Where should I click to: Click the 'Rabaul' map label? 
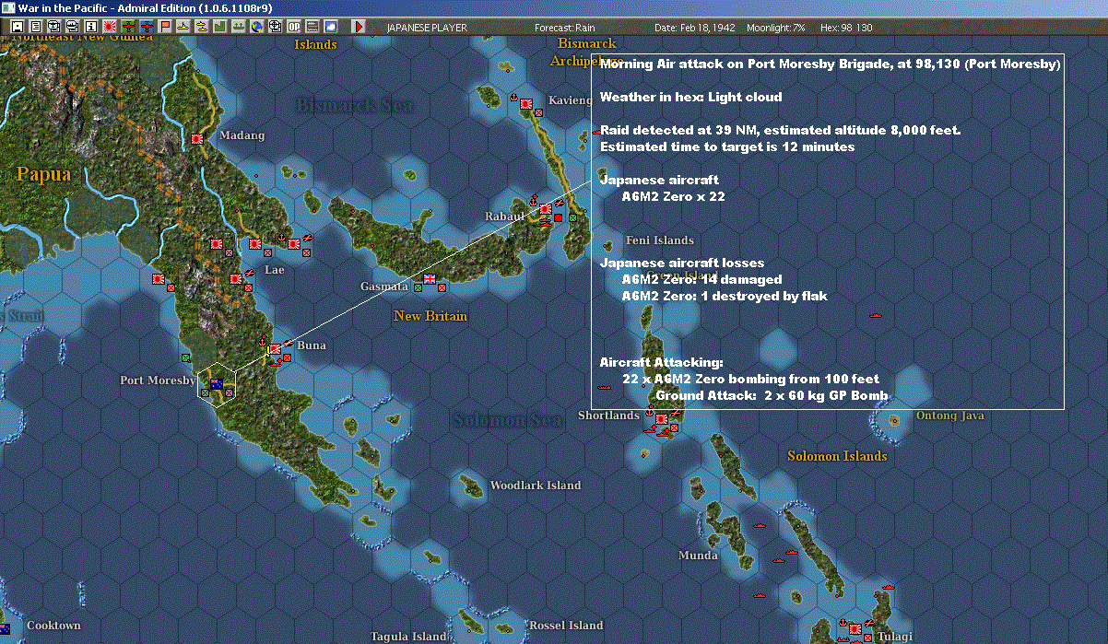coord(504,217)
